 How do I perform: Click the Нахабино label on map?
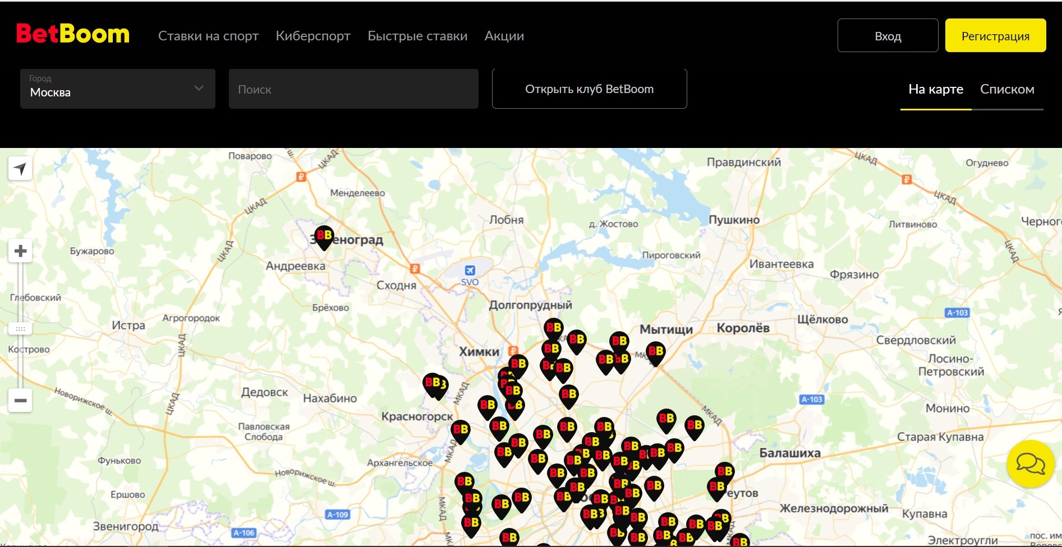[x=330, y=398]
